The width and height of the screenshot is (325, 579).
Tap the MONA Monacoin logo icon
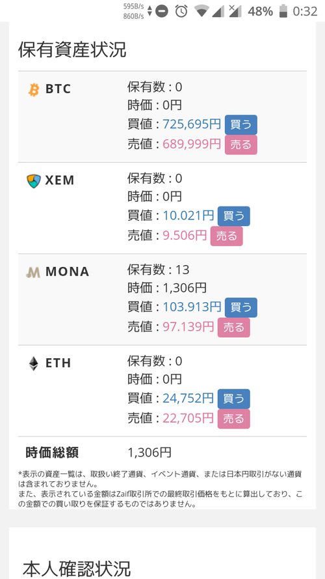click(x=33, y=272)
